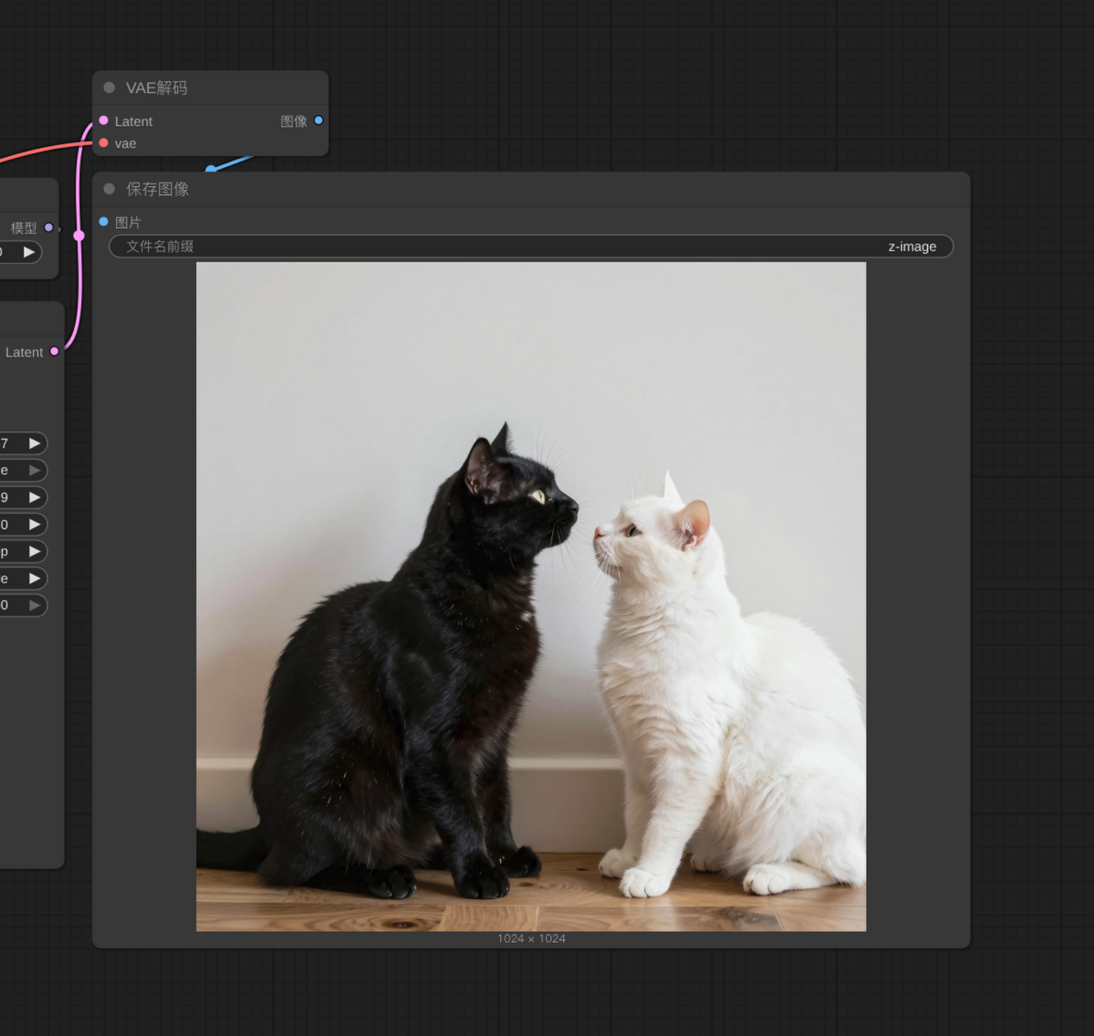Collapse the VAE解码 node using its gray dot

[109, 88]
